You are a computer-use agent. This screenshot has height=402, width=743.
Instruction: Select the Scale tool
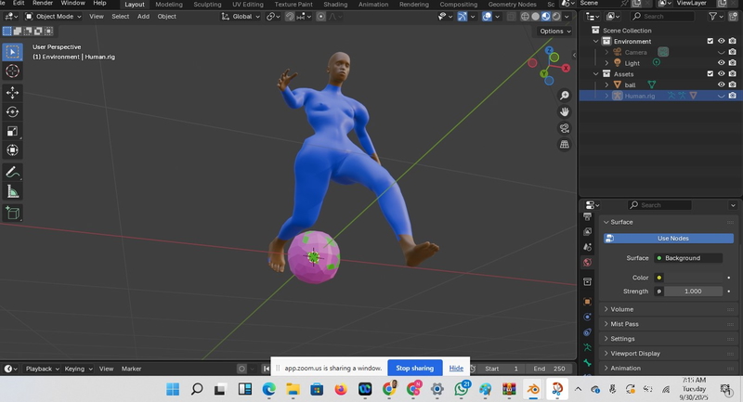point(13,131)
